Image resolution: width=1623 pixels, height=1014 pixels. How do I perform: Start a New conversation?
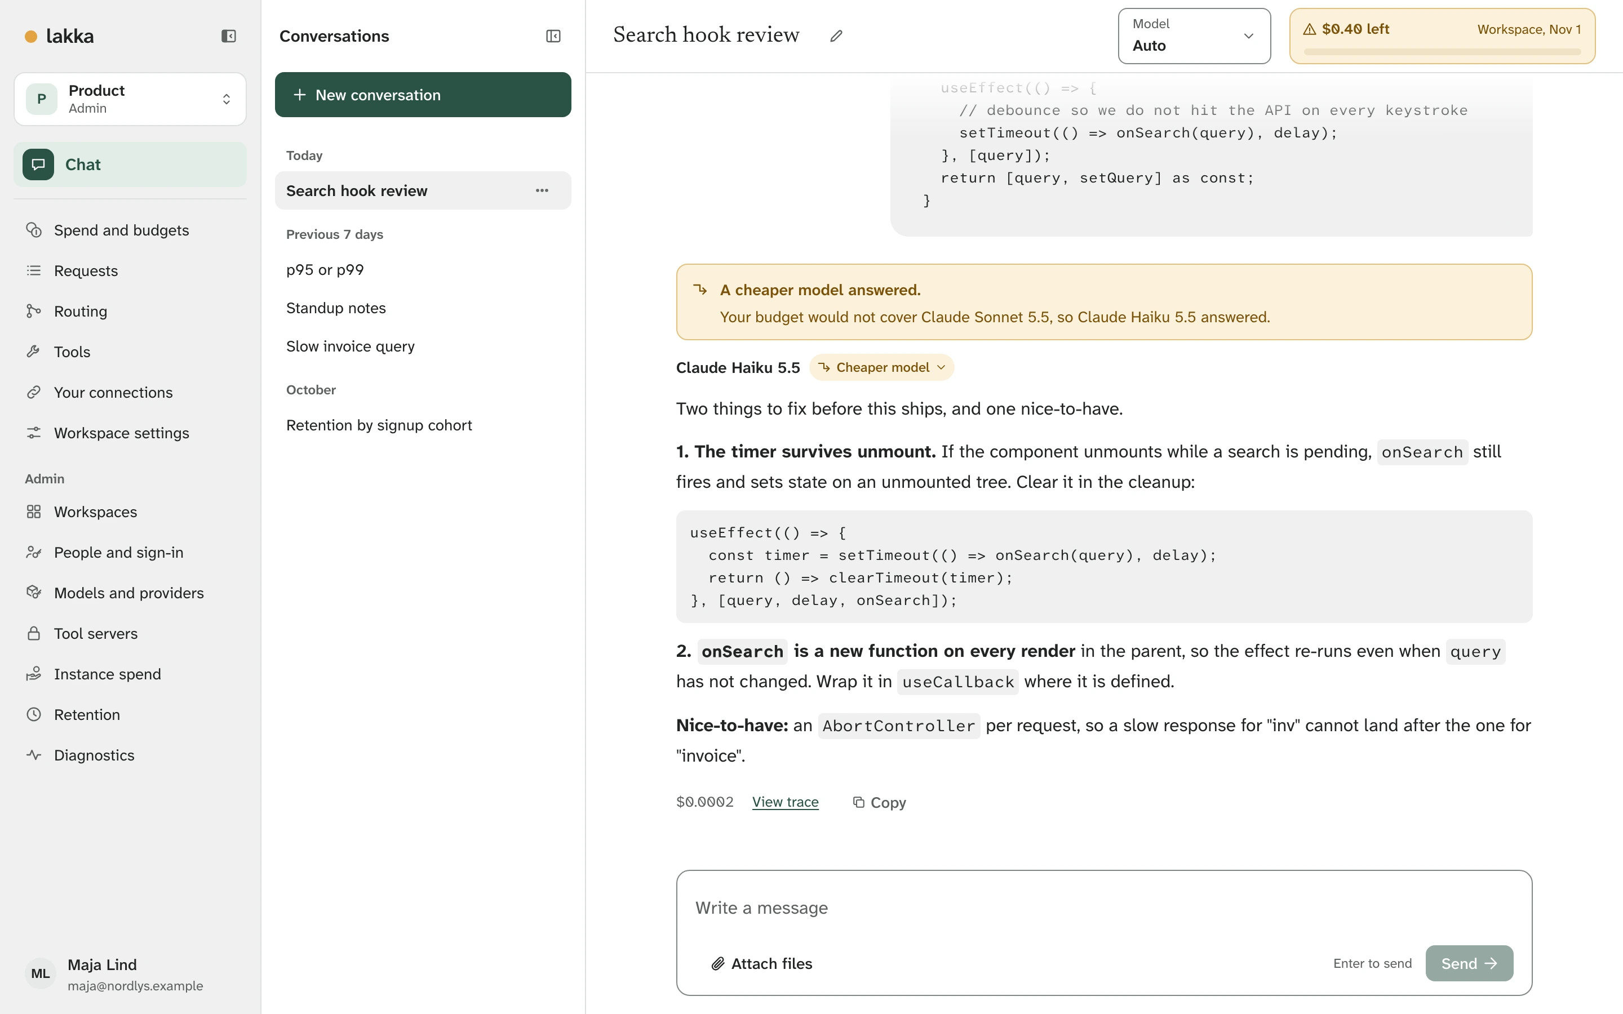pyautogui.click(x=423, y=95)
